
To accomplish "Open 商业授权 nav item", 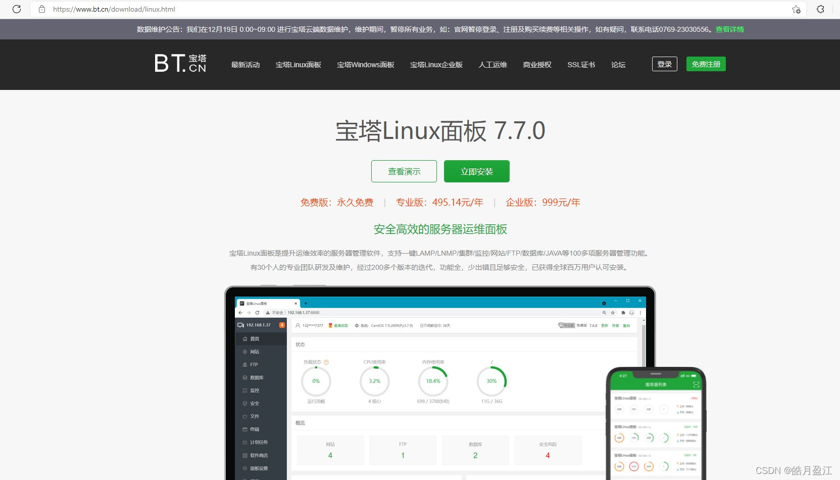I will point(537,65).
